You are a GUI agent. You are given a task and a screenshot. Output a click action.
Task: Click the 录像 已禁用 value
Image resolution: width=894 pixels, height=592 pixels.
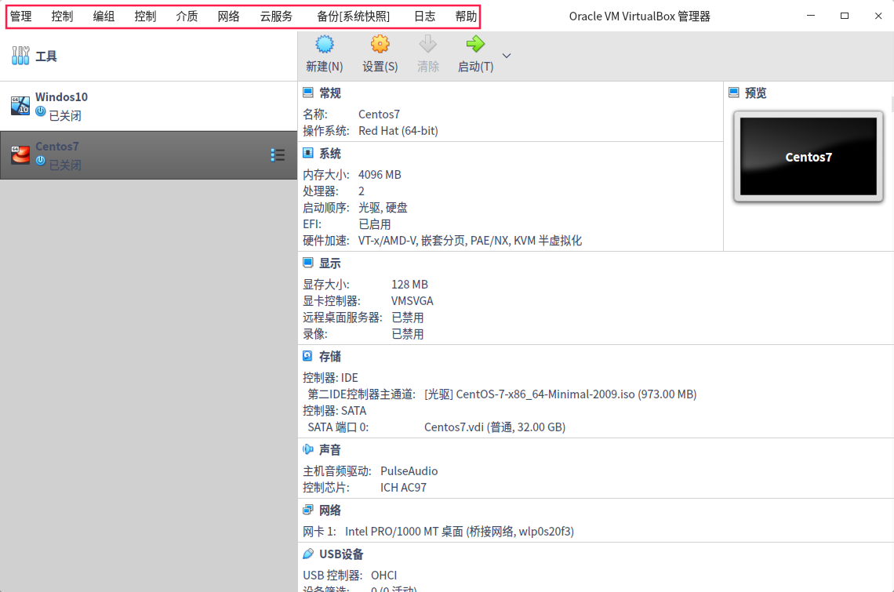coord(408,334)
